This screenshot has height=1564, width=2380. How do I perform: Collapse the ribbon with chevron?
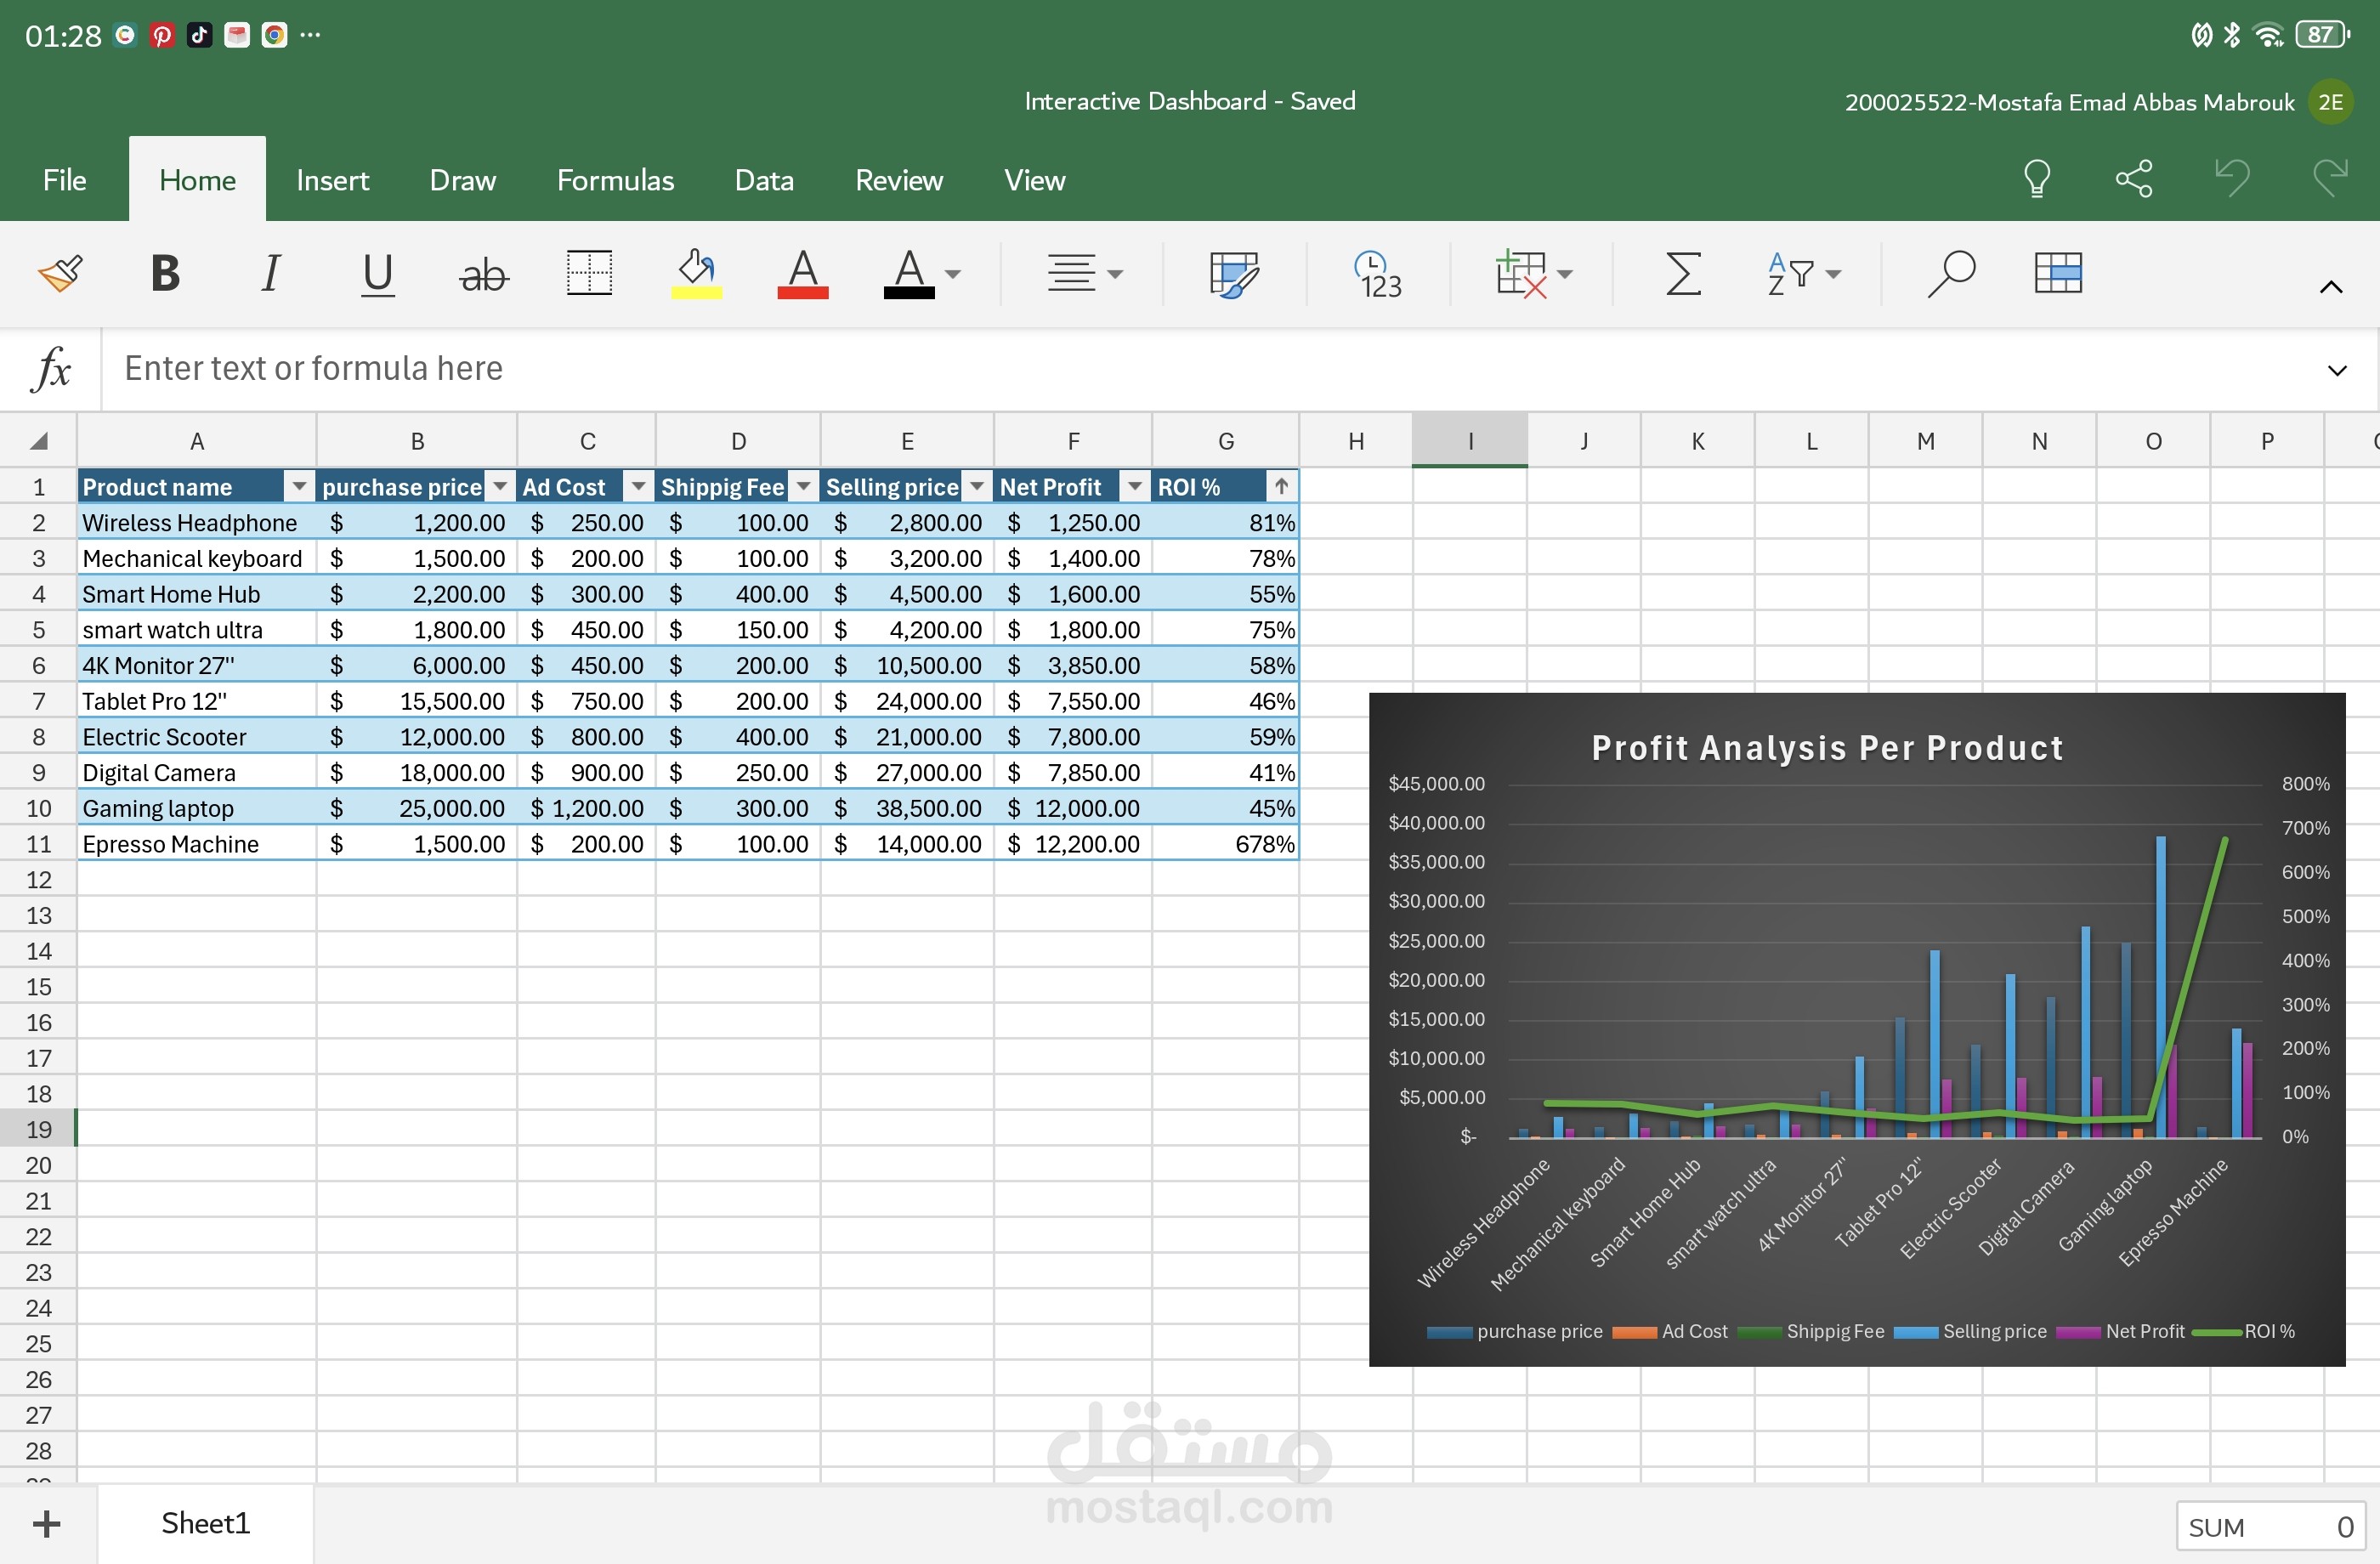[x=2330, y=288]
